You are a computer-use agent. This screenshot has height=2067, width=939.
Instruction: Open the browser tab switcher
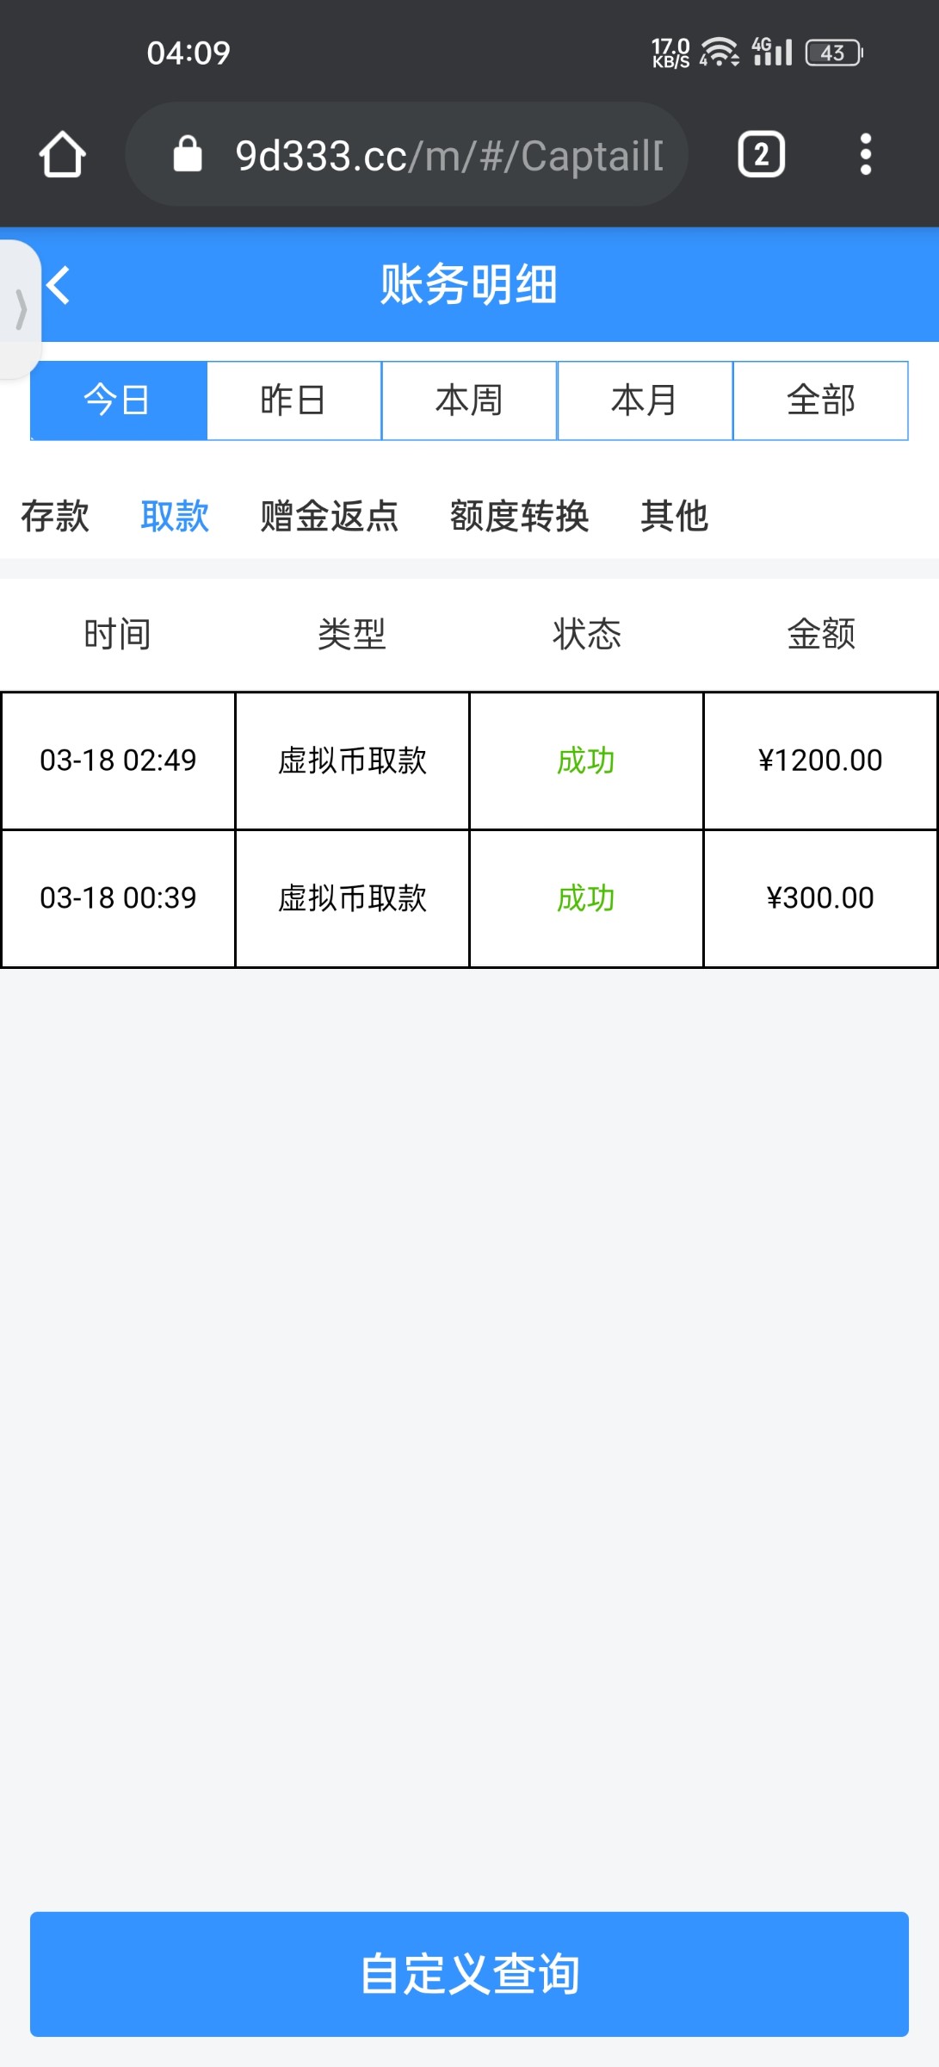click(x=761, y=155)
